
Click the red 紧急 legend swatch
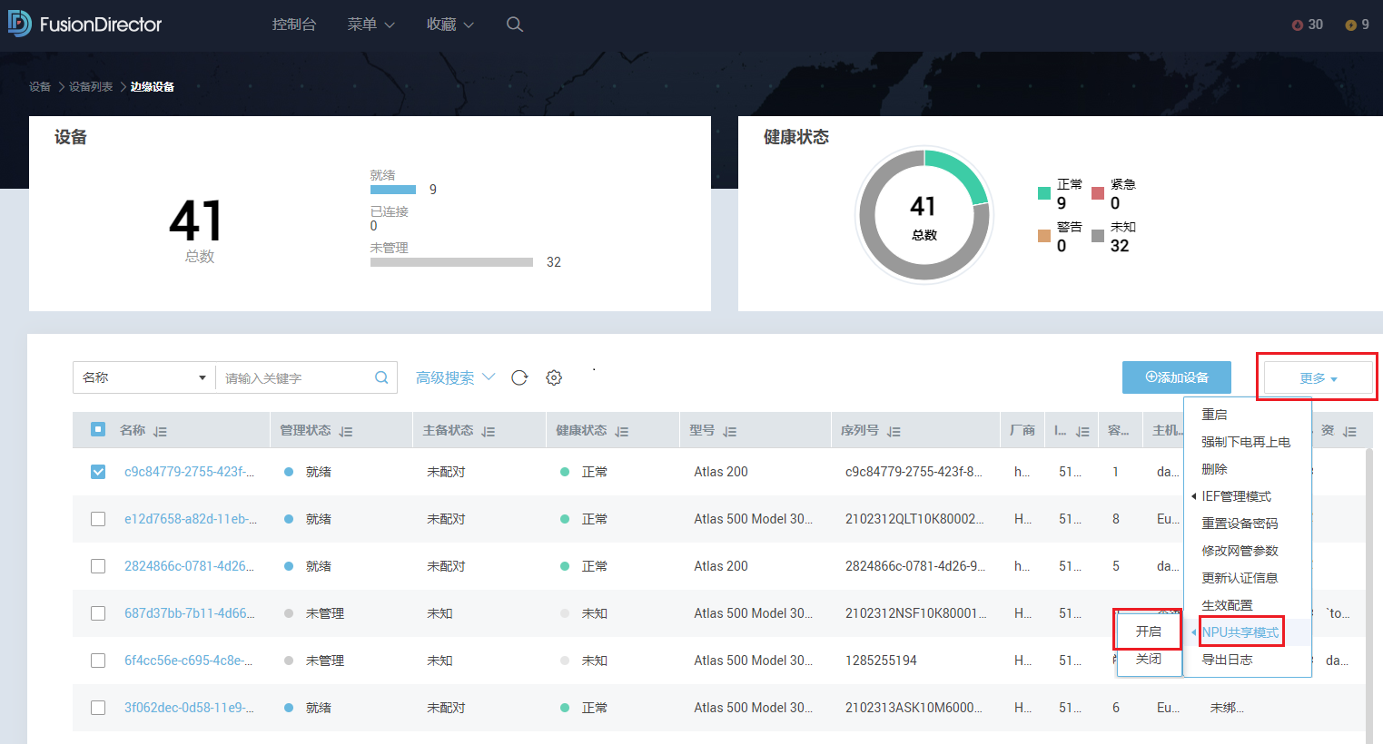[x=1098, y=192]
